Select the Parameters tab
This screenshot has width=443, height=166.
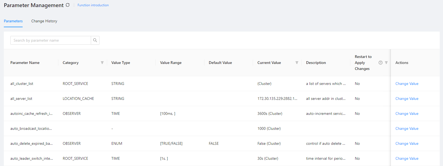(x=13, y=21)
